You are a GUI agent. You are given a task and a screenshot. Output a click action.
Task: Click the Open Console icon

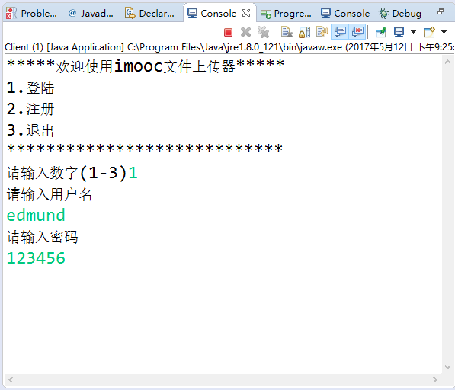(x=429, y=32)
